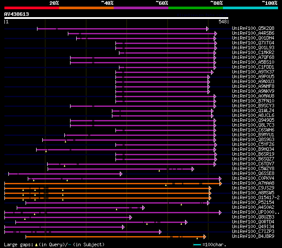Click the cyan 100char scale bar
282x248 pixels.
click(197, 244)
